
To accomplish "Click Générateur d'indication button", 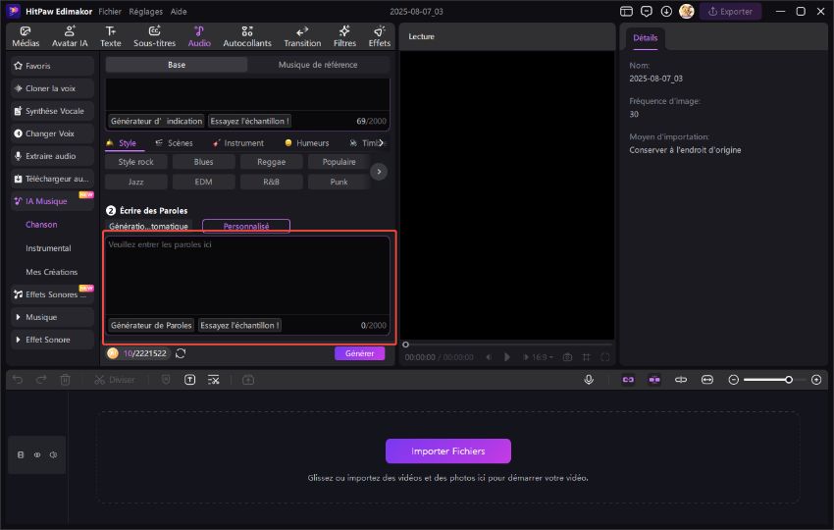I will coord(156,121).
